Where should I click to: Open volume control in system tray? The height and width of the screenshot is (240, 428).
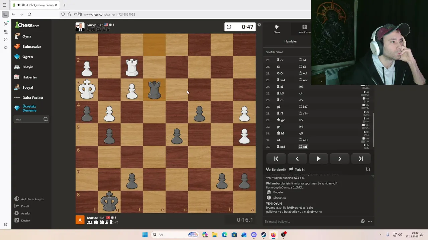point(400,235)
